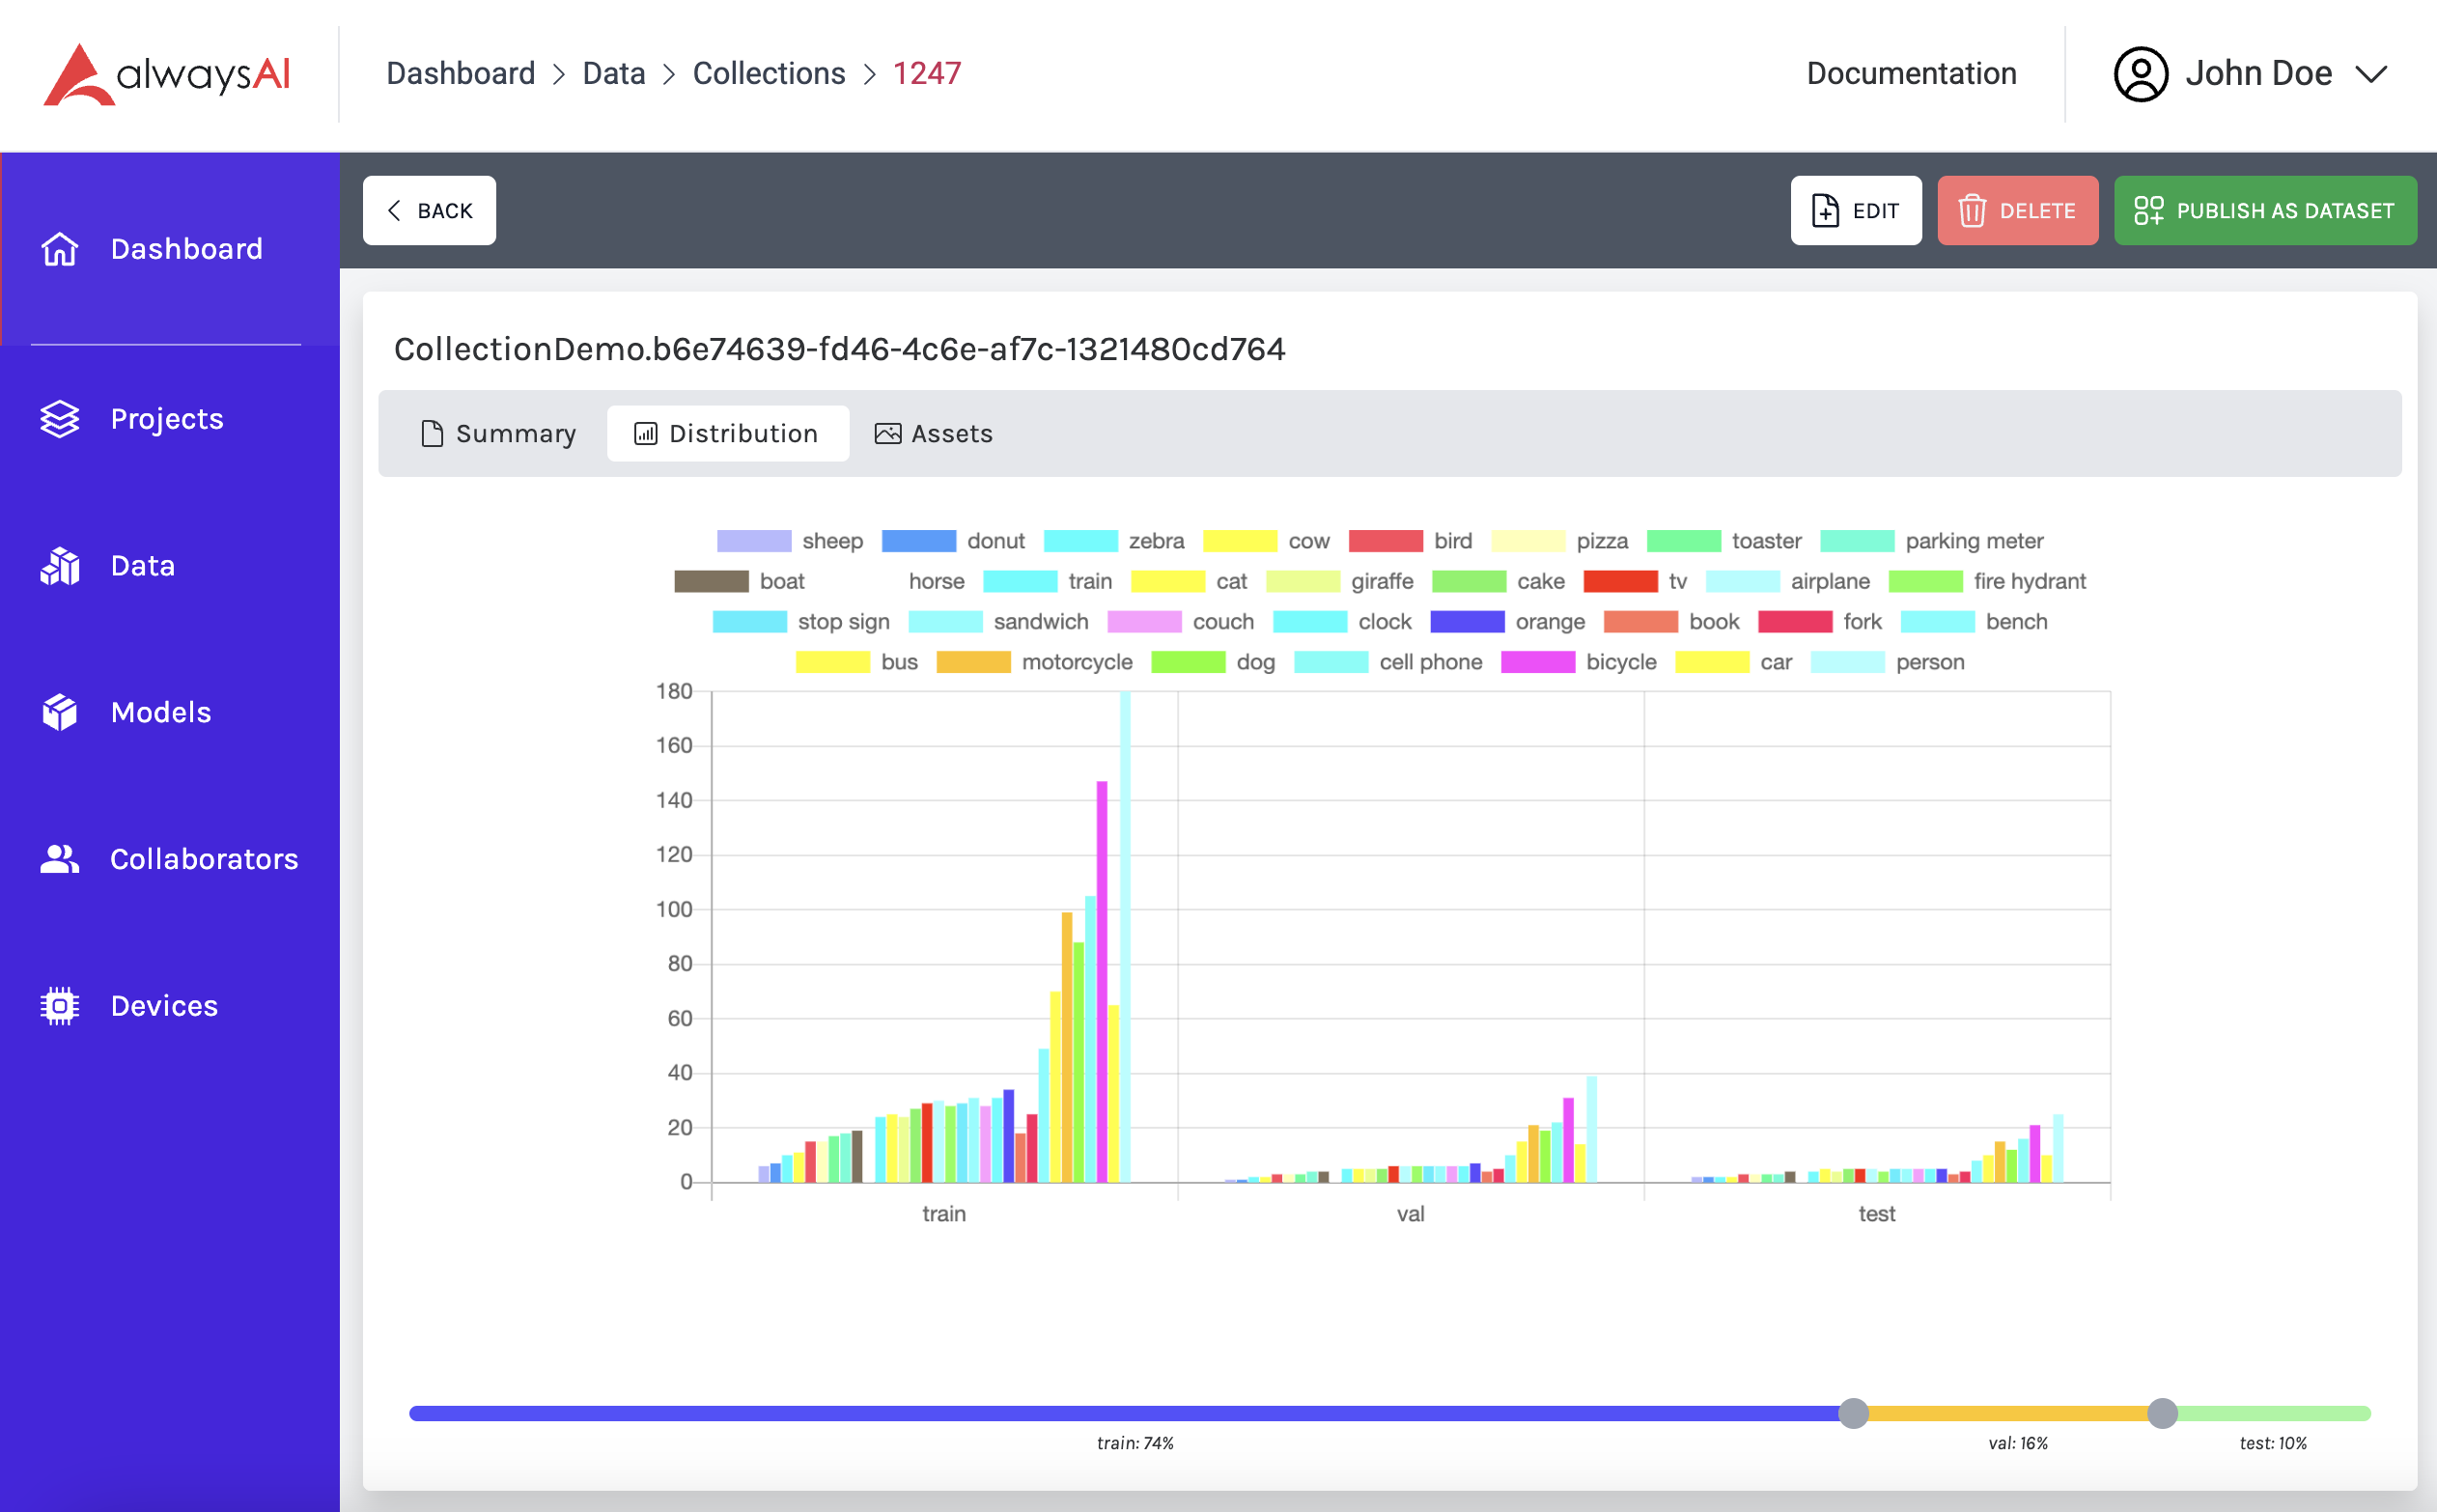2437x1512 pixels.
Task: Open Data via the boxes icon
Action: 60,566
